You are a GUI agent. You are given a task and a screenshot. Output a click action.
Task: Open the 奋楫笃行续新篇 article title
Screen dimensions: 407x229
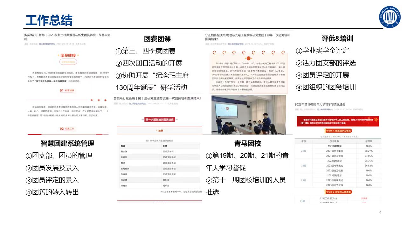[157, 99]
